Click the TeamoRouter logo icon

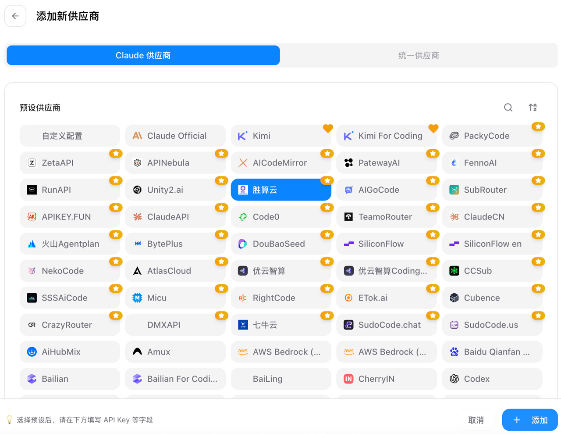click(x=348, y=217)
